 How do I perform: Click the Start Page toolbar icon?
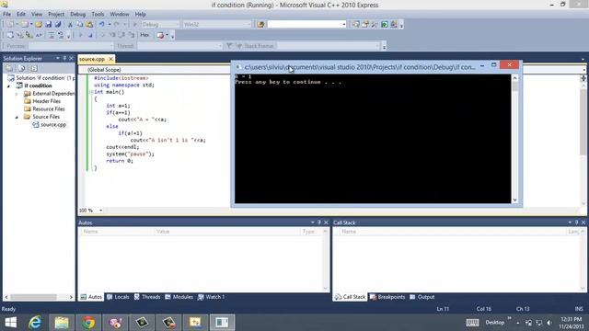pyautogui.click(x=385, y=25)
